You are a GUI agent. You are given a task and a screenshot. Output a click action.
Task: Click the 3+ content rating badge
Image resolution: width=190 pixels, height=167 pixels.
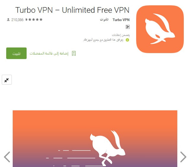click(128, 27)
